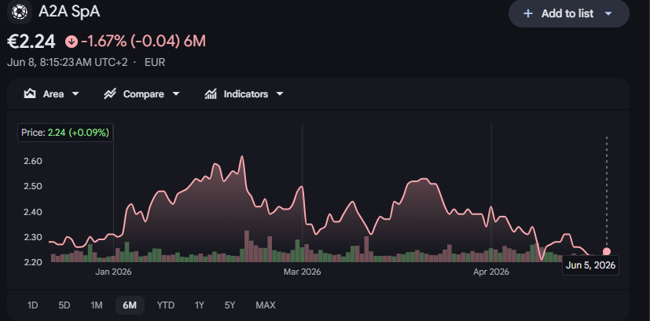Click the 2.40 price axis label
650x321 pixels.
[x=33, y=212]
